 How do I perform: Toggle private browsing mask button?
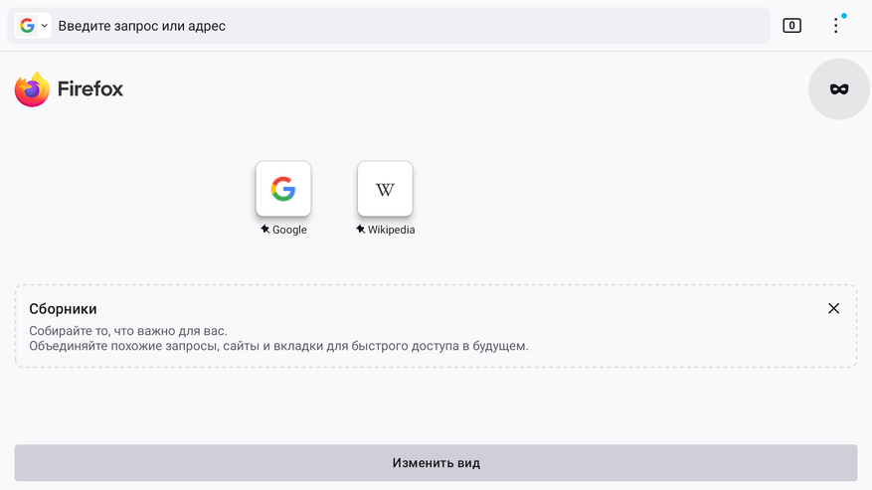[839, 89]
